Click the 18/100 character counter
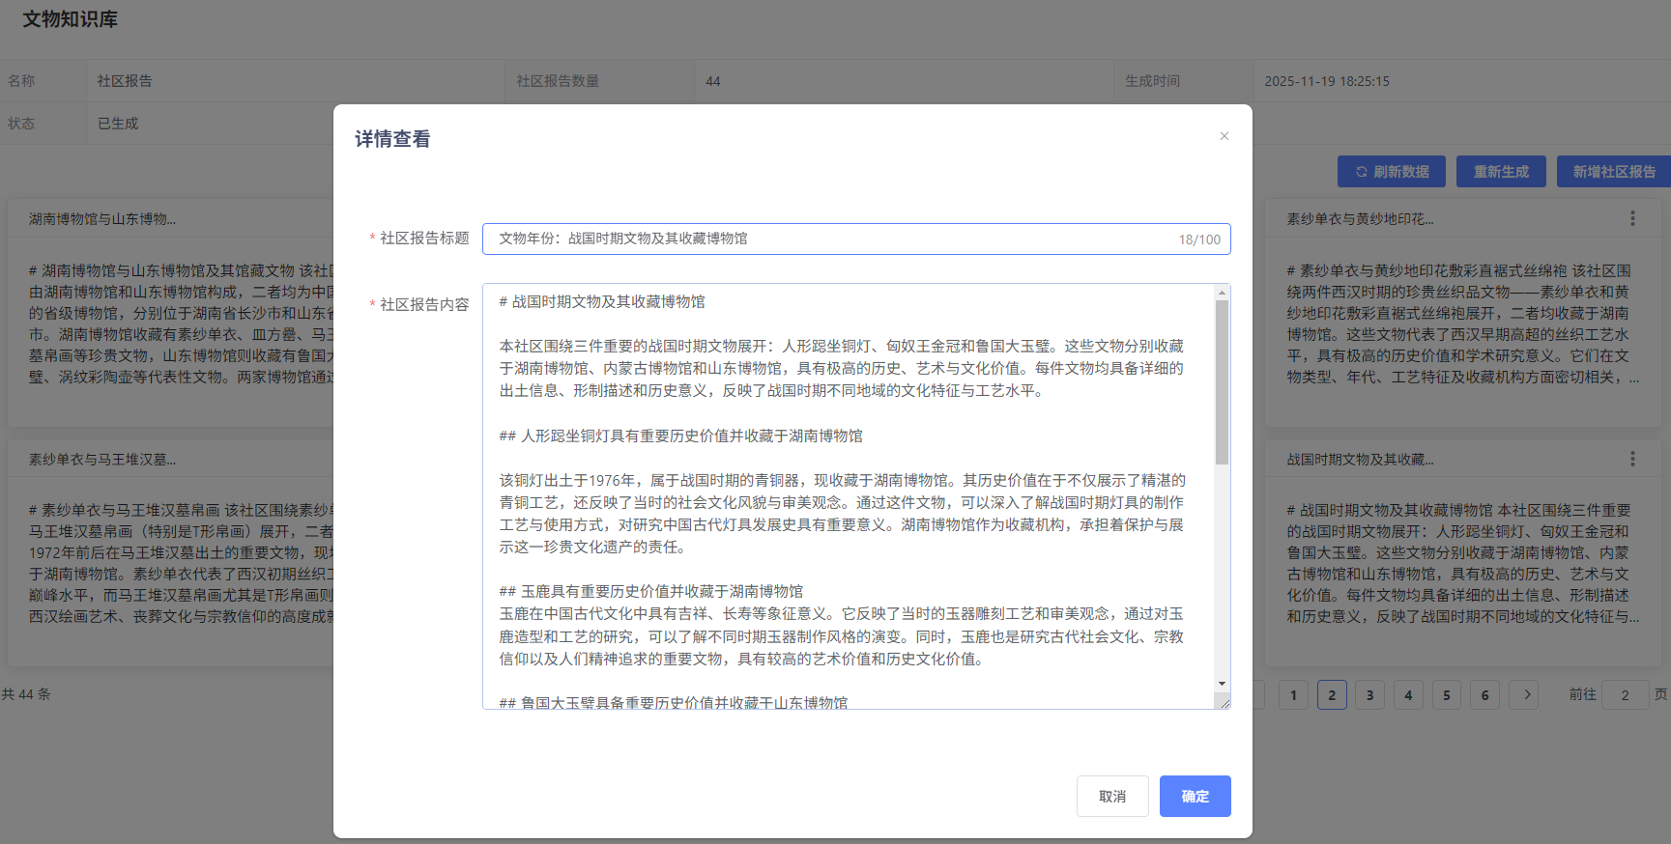The height and width of the screenshot is (844, 1671). tap(1199, 239)
